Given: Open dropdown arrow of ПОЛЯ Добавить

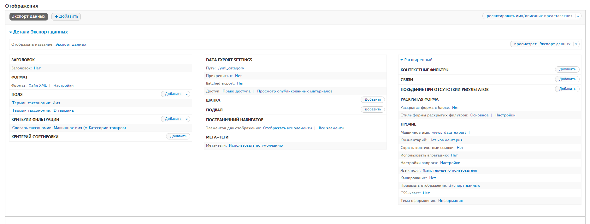Looking at the screenshot, I should click(x=187, y=94).
